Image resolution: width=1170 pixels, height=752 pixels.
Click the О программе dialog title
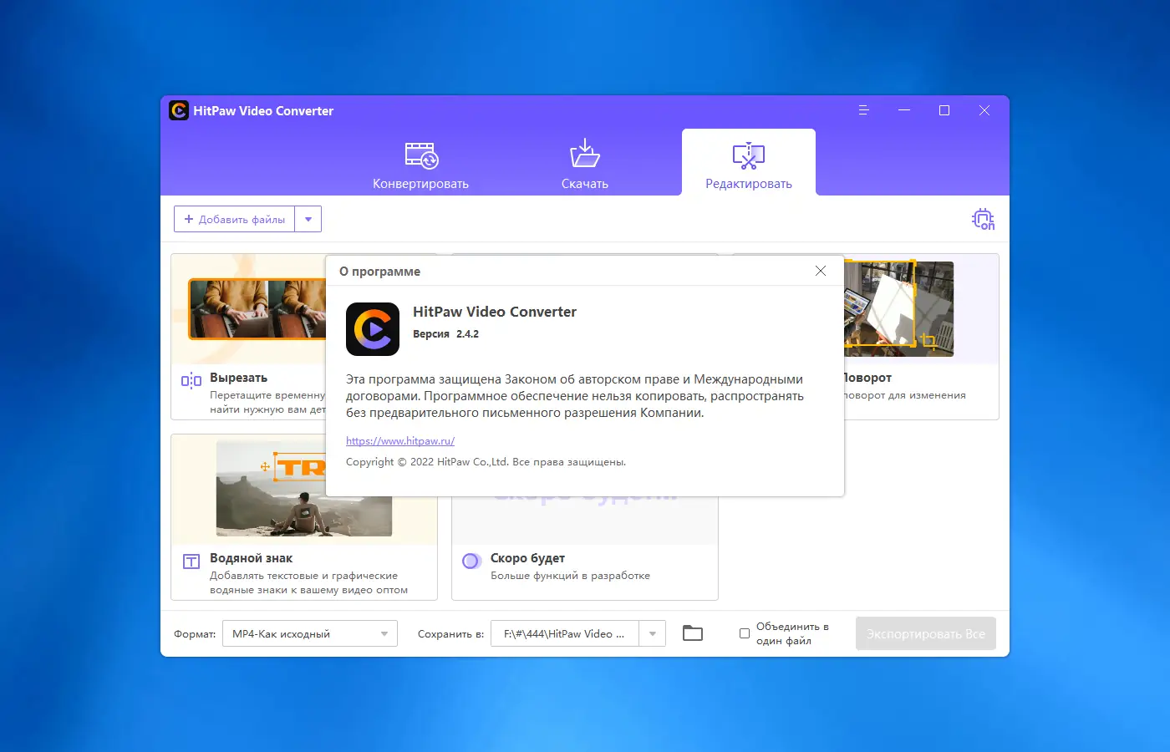click(379, 272)
